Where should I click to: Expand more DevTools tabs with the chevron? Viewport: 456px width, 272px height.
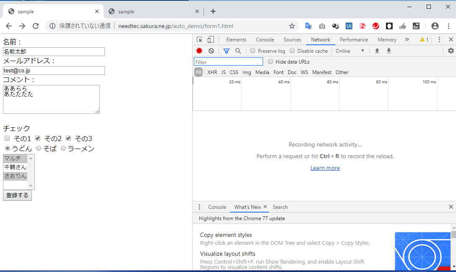(x=407, y=39)
